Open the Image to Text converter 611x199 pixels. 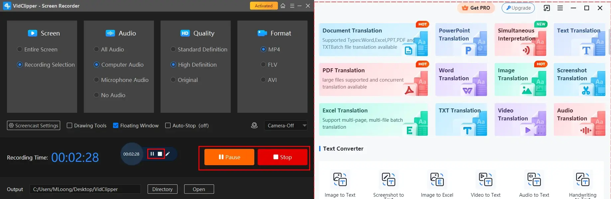coord(340,184)
